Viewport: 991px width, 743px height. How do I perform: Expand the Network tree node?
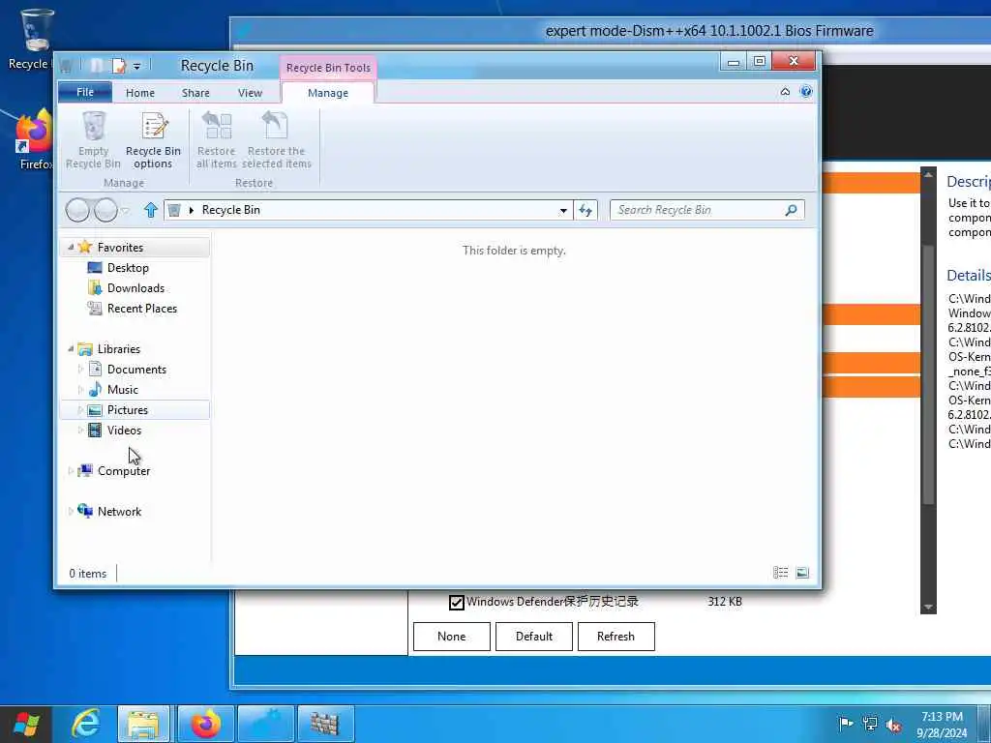click(x=70, y=511)
